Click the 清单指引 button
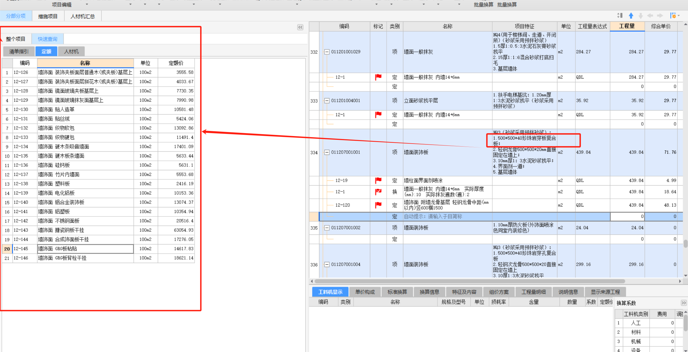This screenshot has height=352, width=688. (x=19, y=51)
